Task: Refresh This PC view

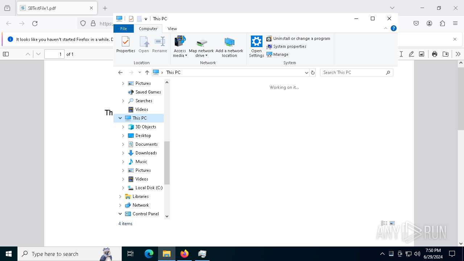Action: click(x=313, y=72)
